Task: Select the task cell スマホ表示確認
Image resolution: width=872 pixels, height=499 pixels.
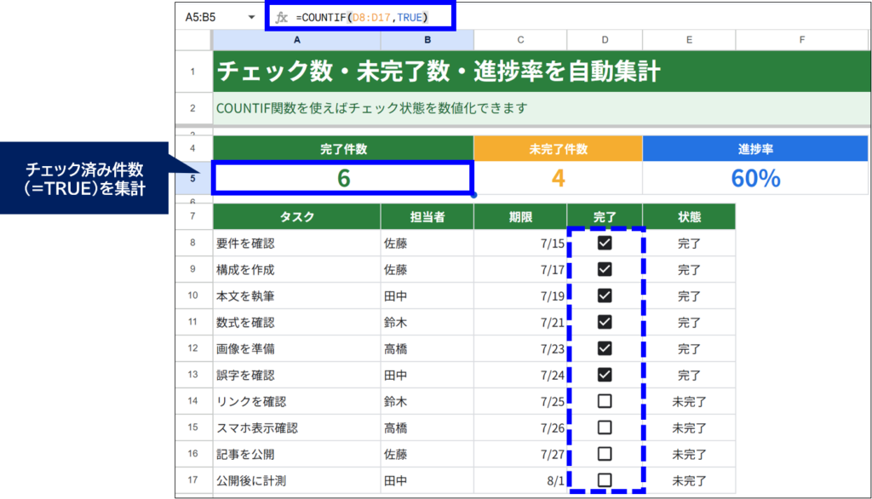Action: [297, 427]
